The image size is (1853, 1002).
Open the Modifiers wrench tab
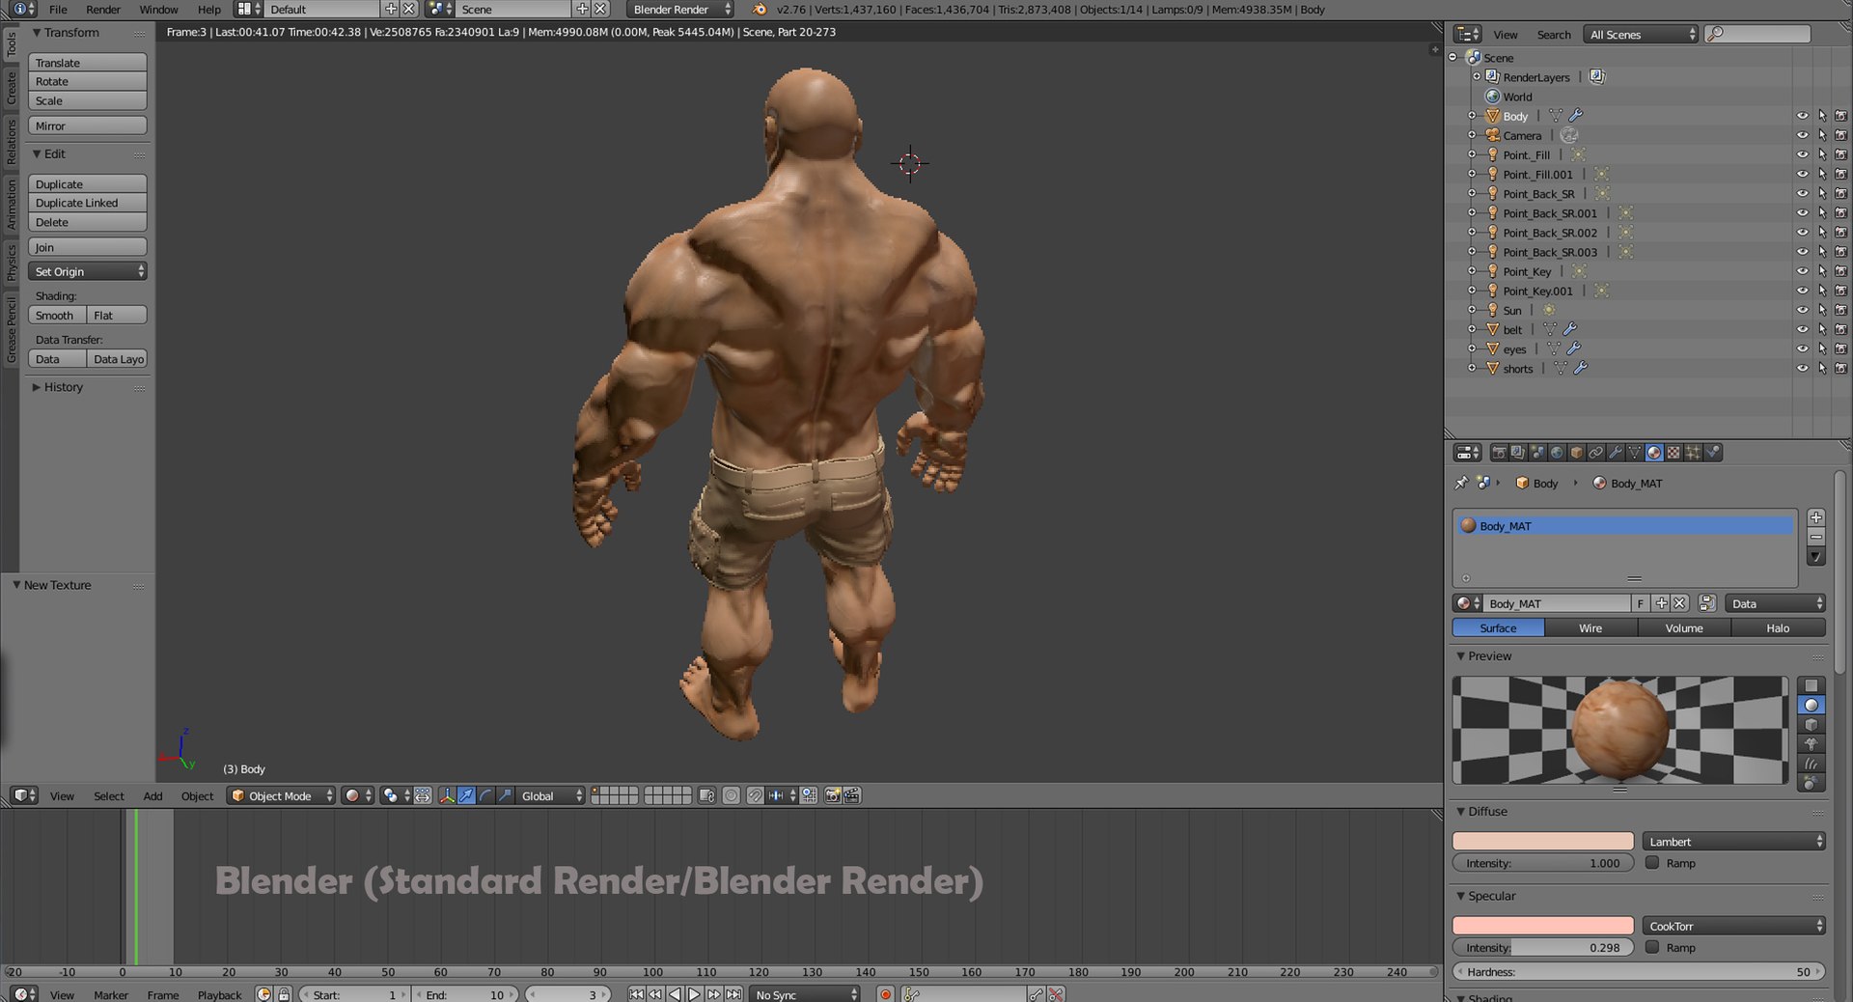coord(1615,453)
